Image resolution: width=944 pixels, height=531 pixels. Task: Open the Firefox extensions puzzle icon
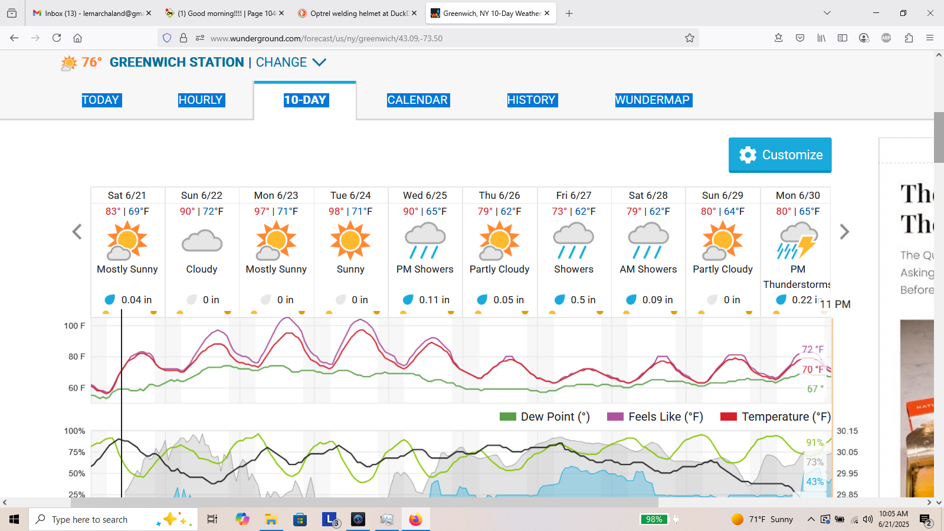pos(909,38)
